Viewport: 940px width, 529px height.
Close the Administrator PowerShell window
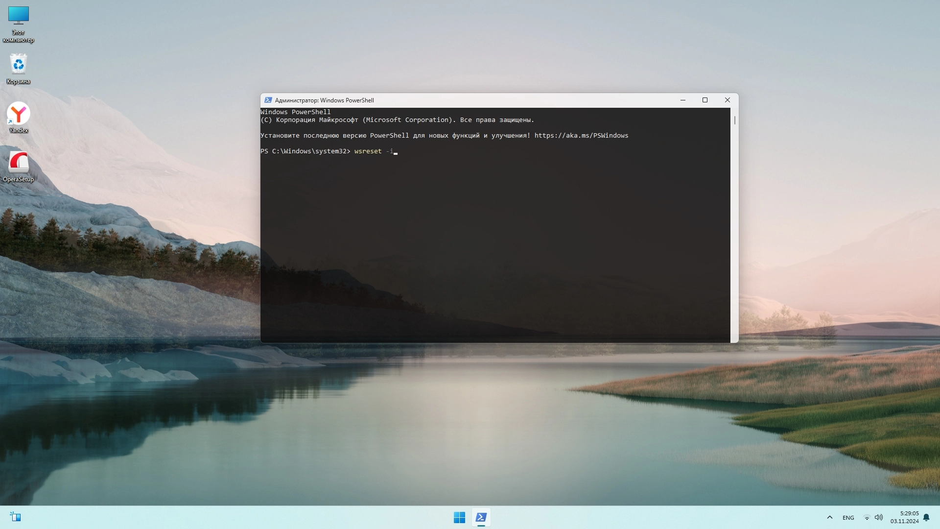click(728, 100)
